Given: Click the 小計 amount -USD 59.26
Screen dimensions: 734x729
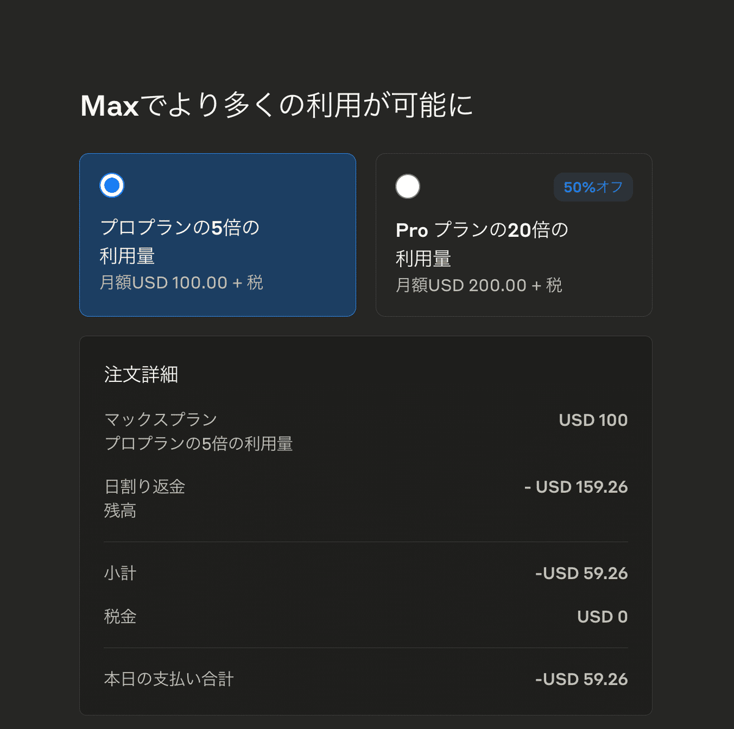Looking at the screenshot, I should click(x=582, y=573).
